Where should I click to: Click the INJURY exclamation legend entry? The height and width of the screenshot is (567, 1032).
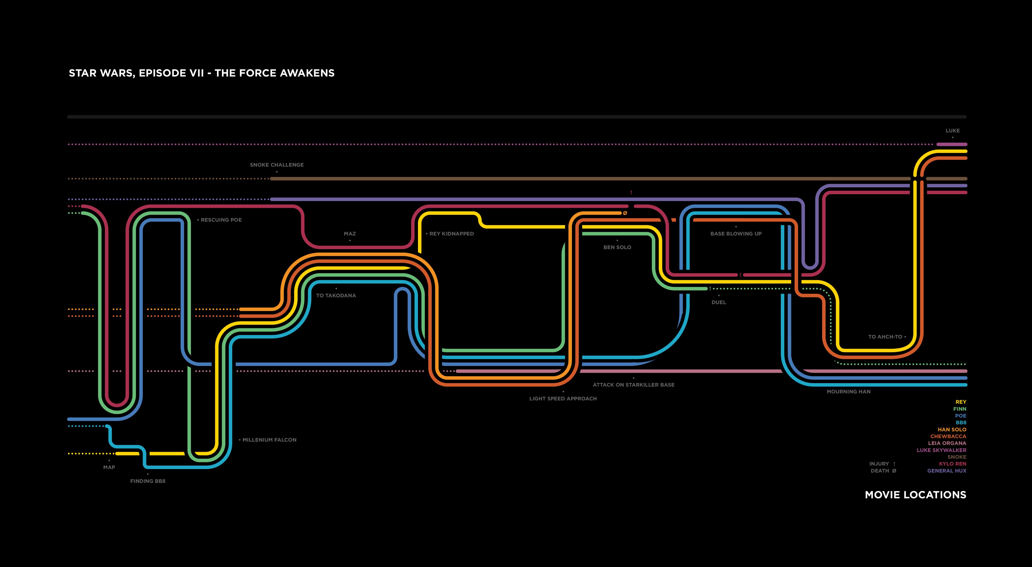[882, 464]
